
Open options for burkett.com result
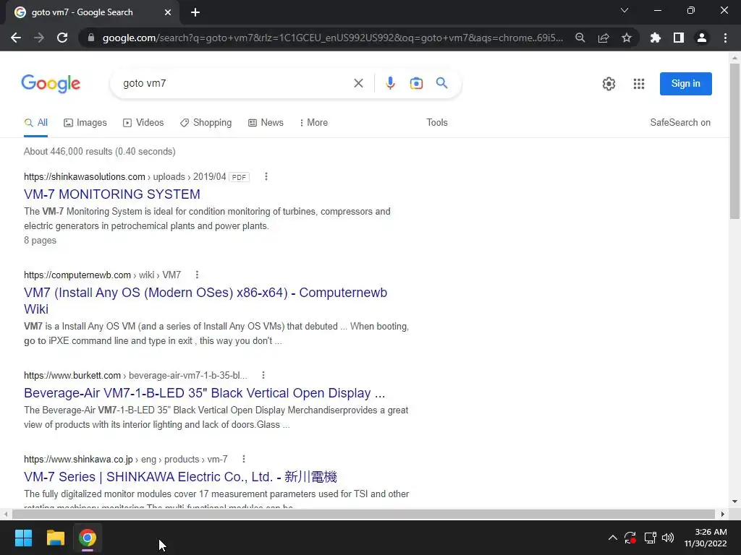[x=263, y=375]
